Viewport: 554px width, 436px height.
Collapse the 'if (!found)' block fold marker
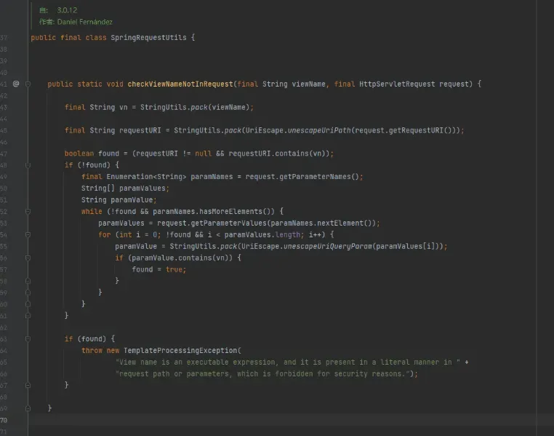pos(28,165)
